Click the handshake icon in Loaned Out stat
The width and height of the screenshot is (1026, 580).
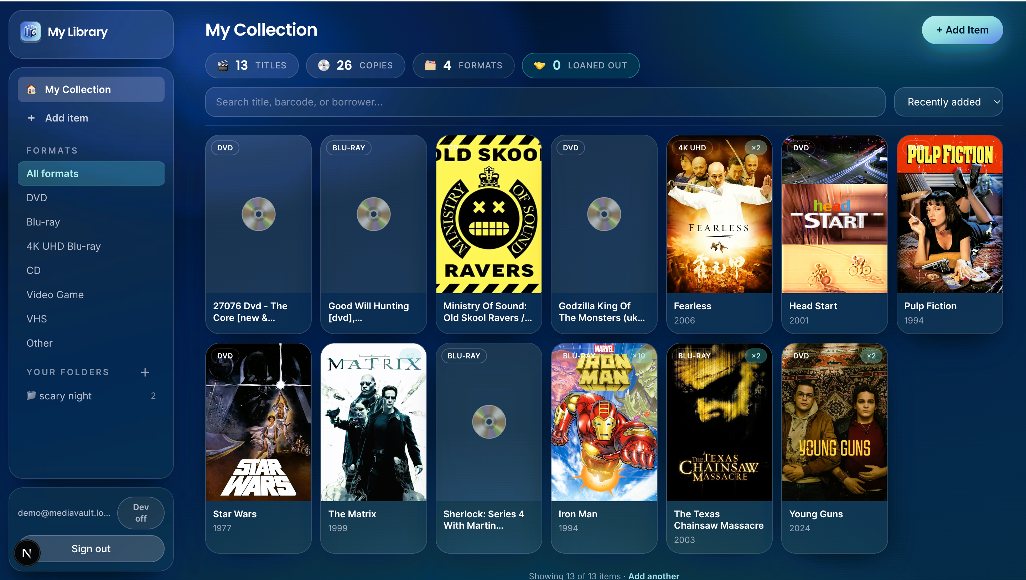[x=540, y=65]
